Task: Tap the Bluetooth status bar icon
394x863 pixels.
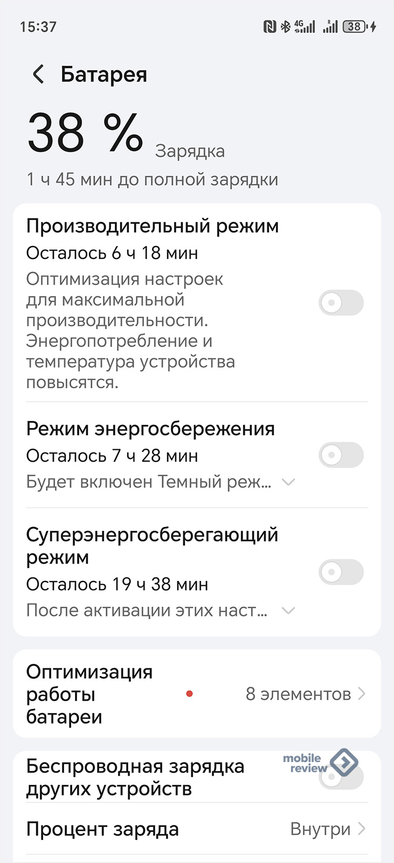Action: pos(285,26)
